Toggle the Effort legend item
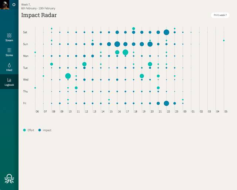 [29, 130]
